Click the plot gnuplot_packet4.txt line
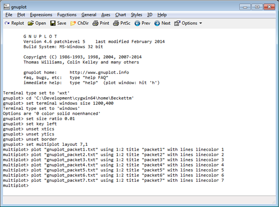 point(113,165)
